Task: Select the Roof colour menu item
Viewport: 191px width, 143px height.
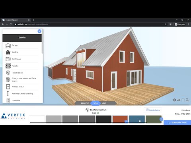Action: point(21,59)
